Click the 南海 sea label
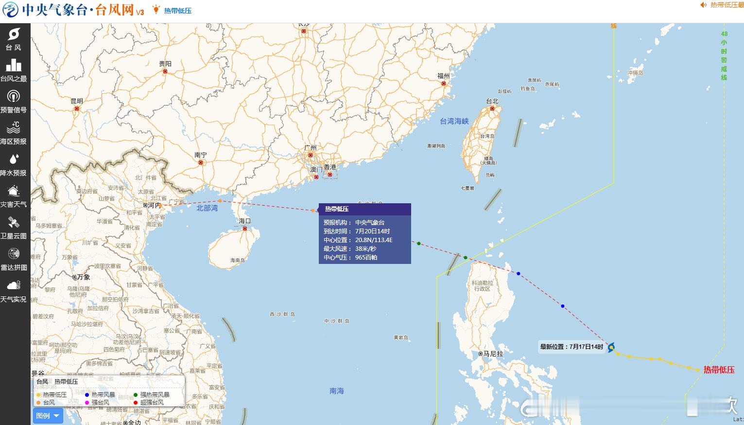Screen dimensions: 744x425 click(x=337, y=391)
